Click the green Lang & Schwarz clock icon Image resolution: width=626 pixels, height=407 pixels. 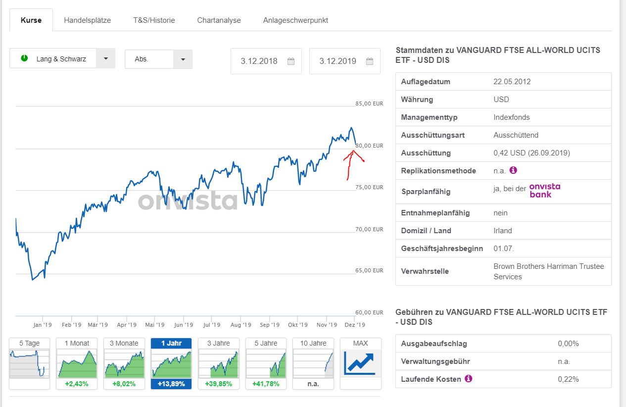pyautogui.click(x=24, y=58)
